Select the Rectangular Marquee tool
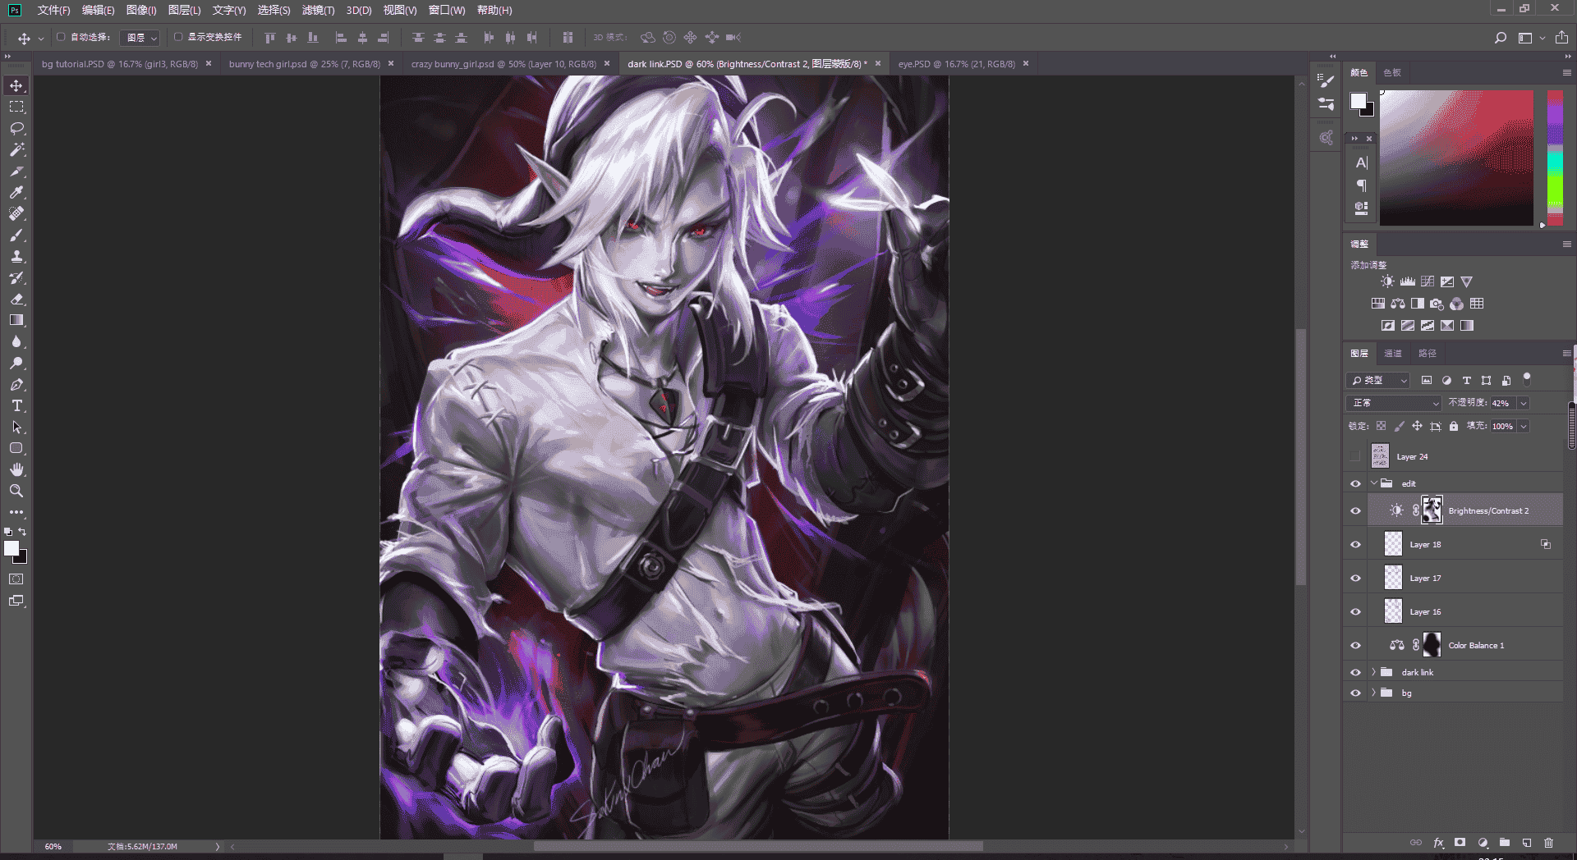1577x860 pixels. [x=16, y=107]
